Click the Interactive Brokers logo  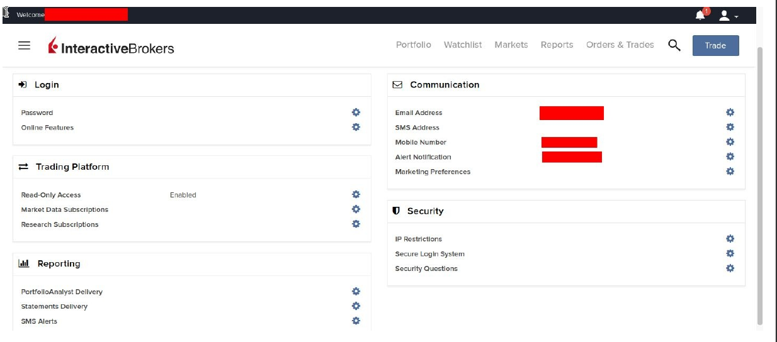(x=111, y=47)
